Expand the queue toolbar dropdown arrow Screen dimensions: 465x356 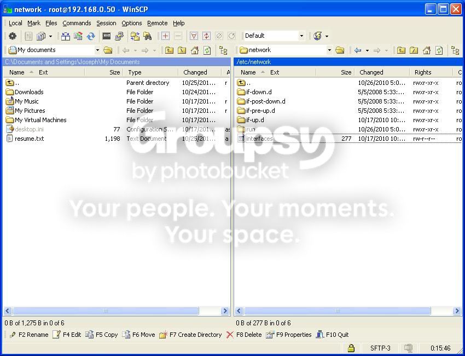pos(50,36)
